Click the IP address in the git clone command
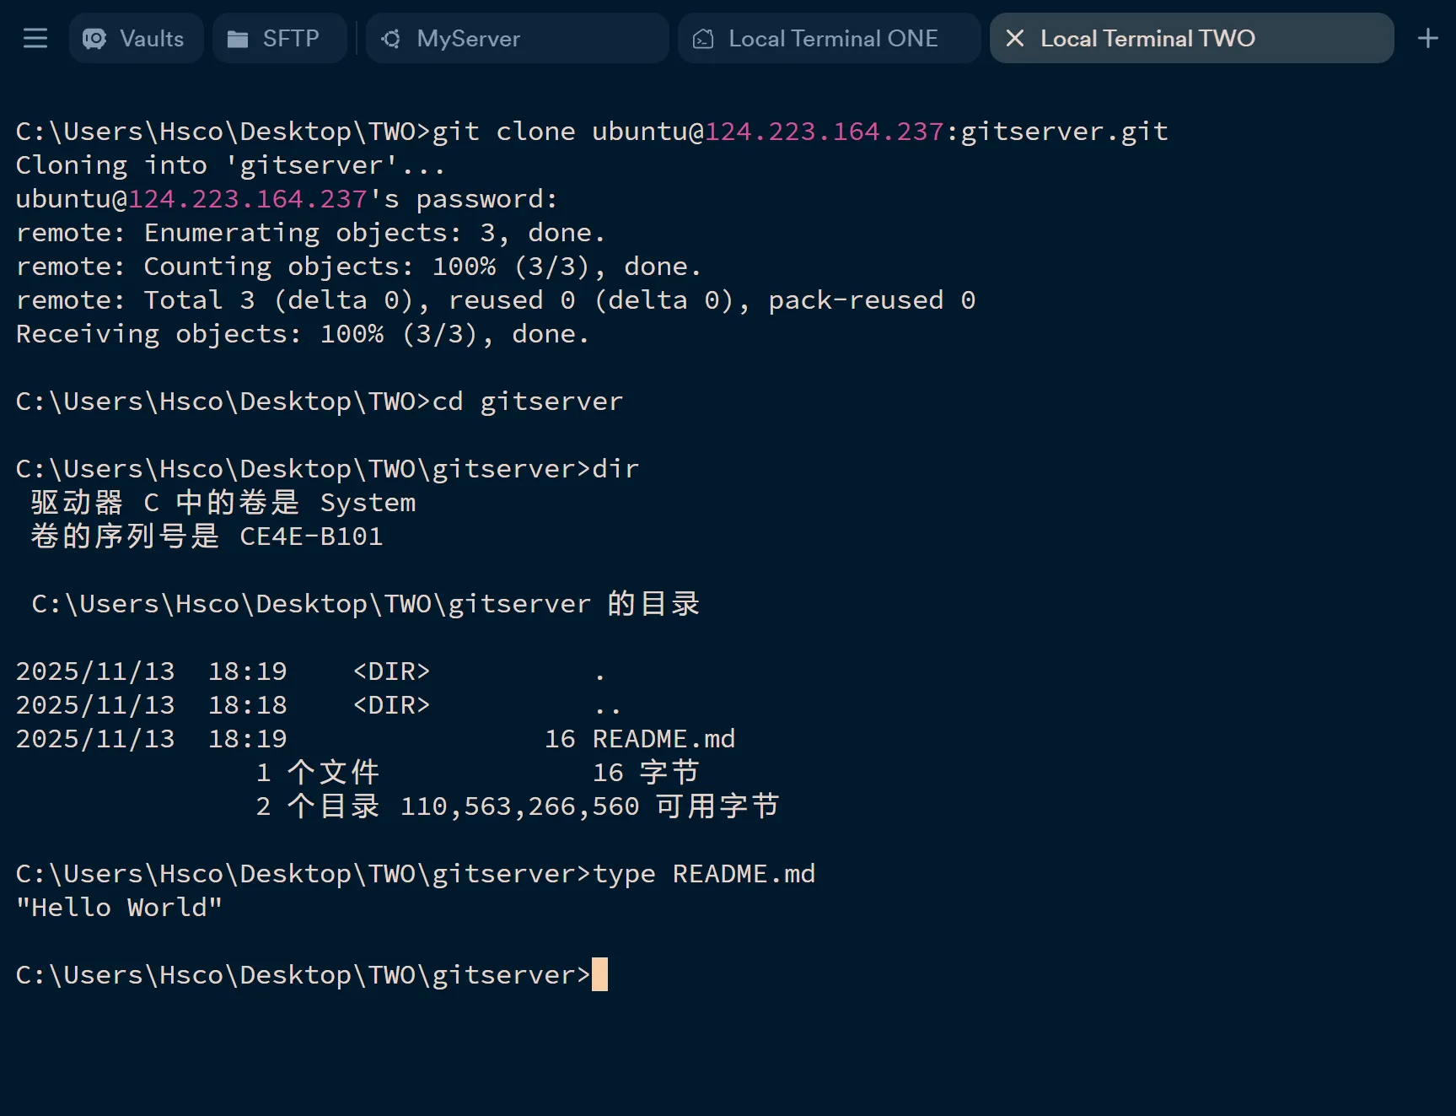This screenshot has height=1116, width=1456. click(824, 132)
